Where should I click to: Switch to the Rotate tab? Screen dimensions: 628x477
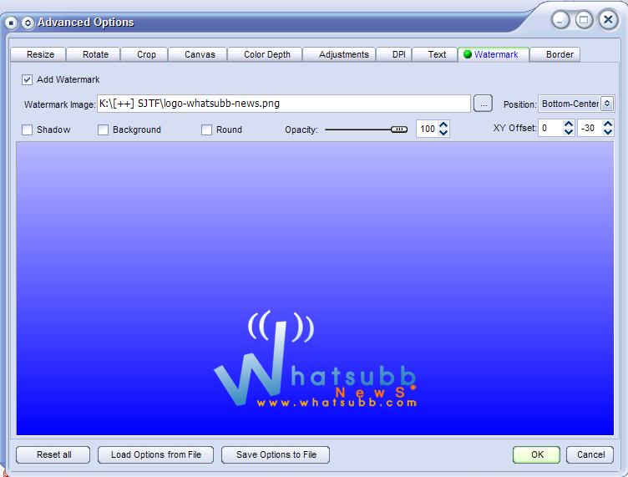94,54
